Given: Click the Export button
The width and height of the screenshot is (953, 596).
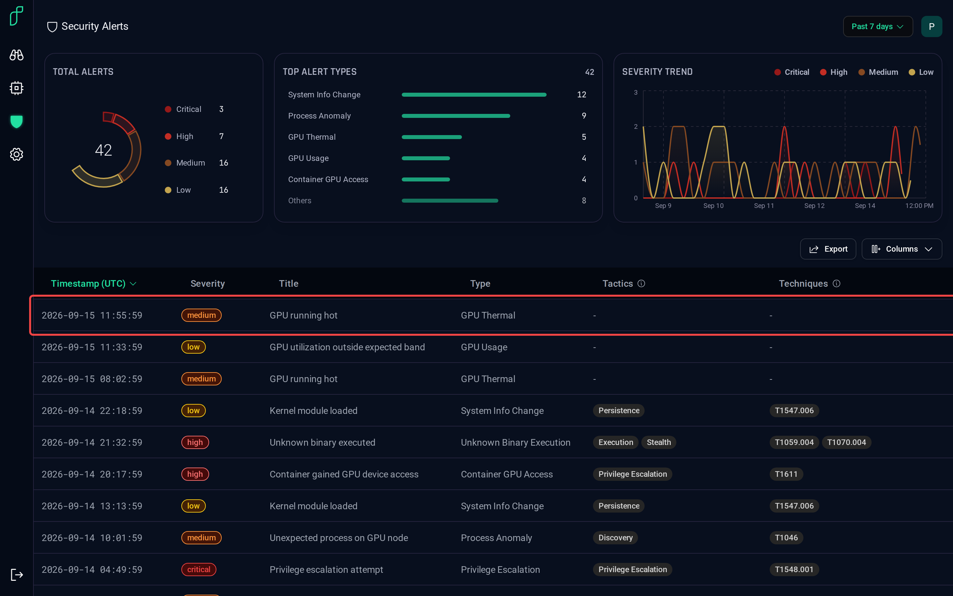Looking at the screenshot, I should 828,249.
